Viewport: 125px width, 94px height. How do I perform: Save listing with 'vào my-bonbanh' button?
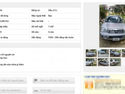point(13,90)
